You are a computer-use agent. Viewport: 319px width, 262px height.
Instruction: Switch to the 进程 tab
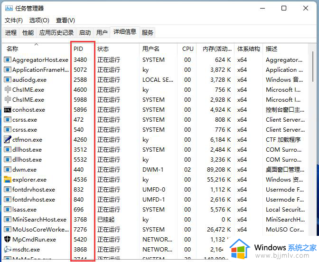pos(11,32)
